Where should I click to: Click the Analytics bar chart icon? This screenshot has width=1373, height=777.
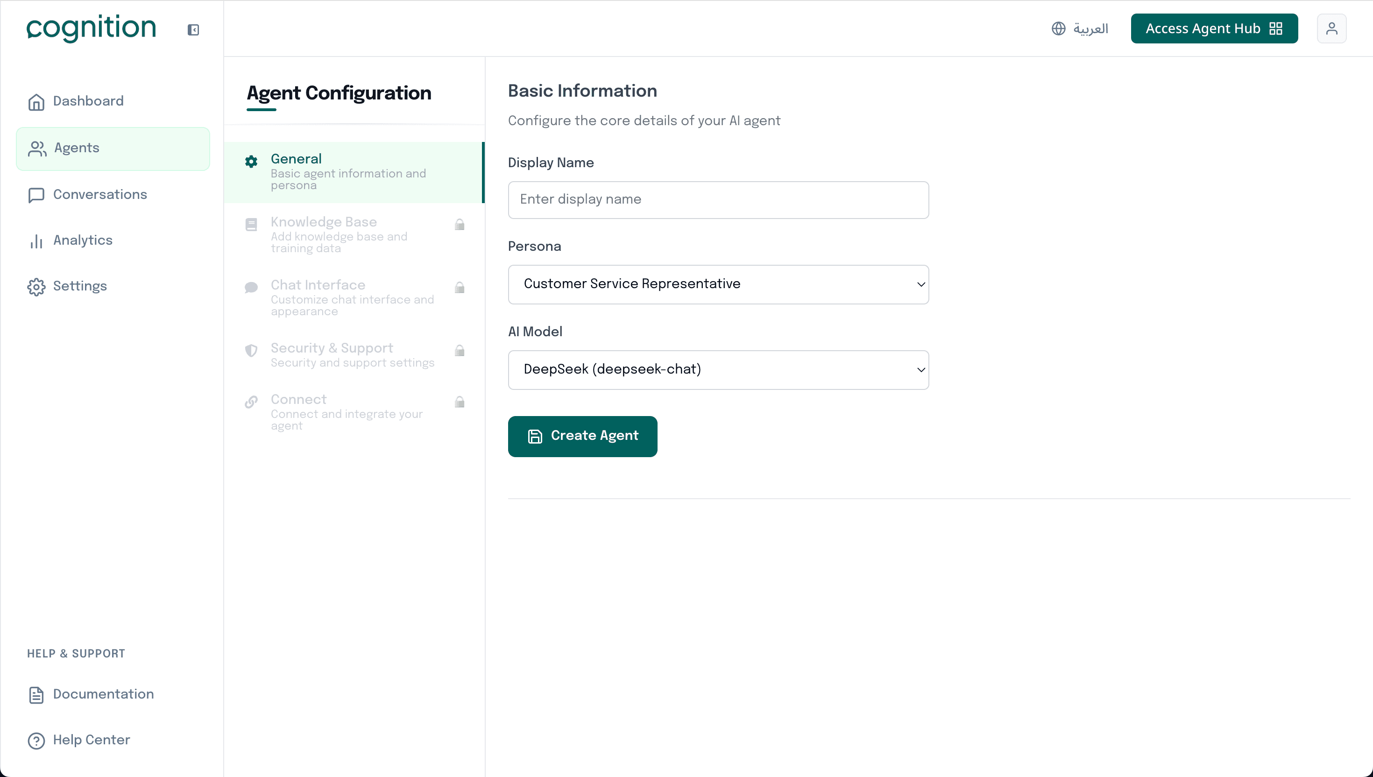36,241
